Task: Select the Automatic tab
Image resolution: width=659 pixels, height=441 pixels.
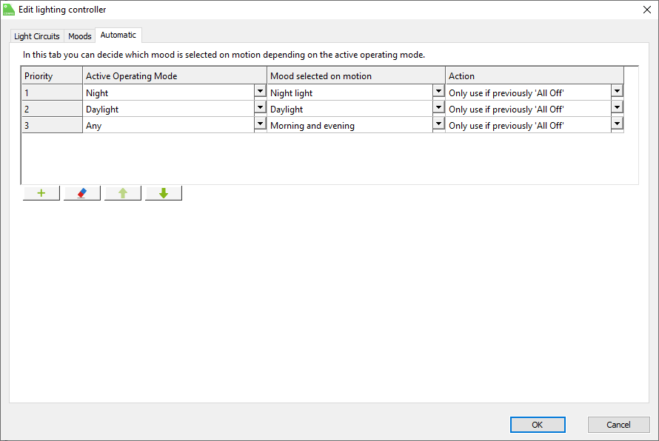Action: [118, 35]
